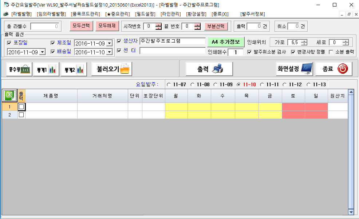Click the yellow 월 cell in row 1
Screen dimensions: 359x219
tap(176, 107)
